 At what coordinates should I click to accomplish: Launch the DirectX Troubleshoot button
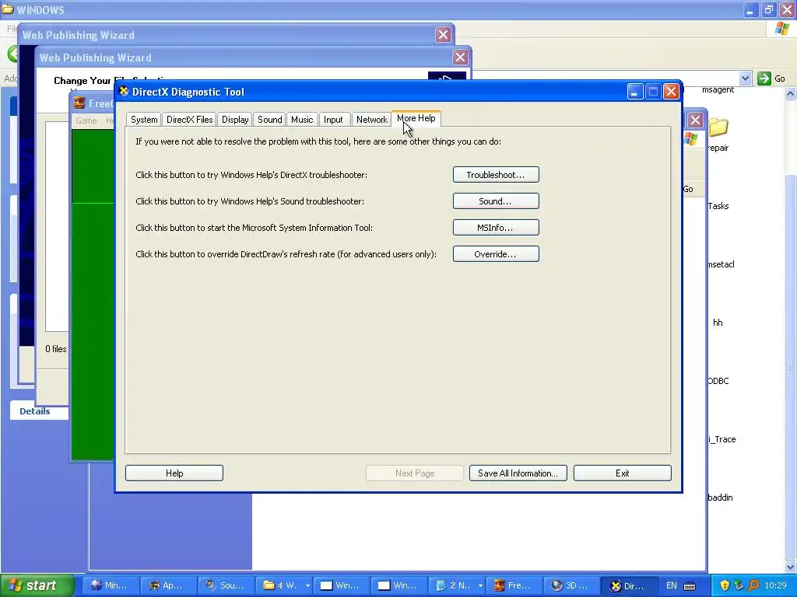496,175
